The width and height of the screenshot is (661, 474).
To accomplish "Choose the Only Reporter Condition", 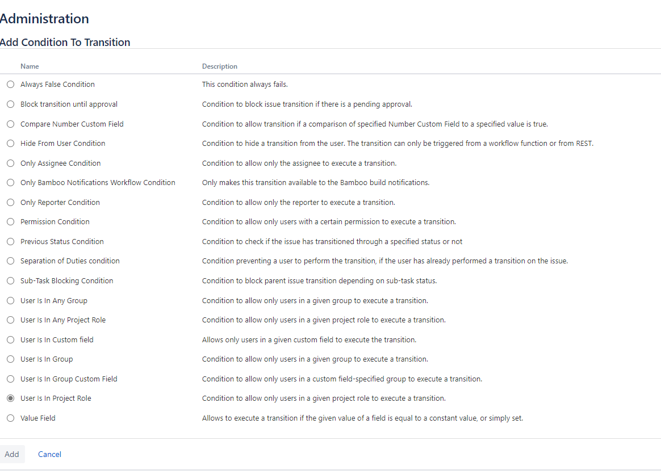I will (10, 202).
